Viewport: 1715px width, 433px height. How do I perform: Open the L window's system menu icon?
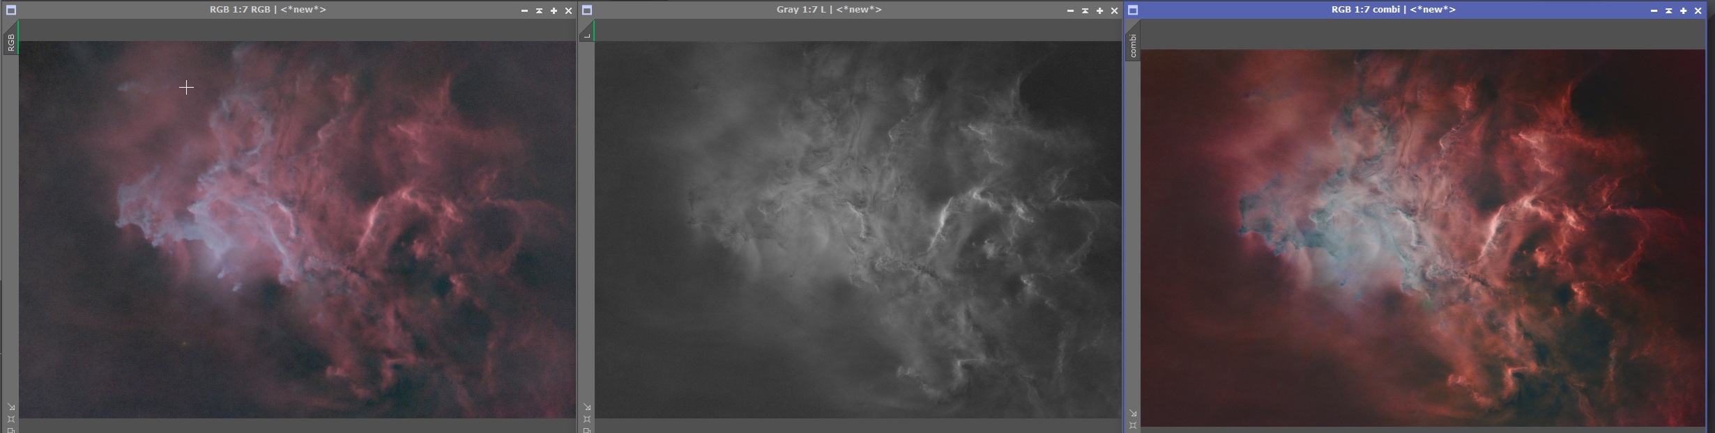[x=587, y=10]
